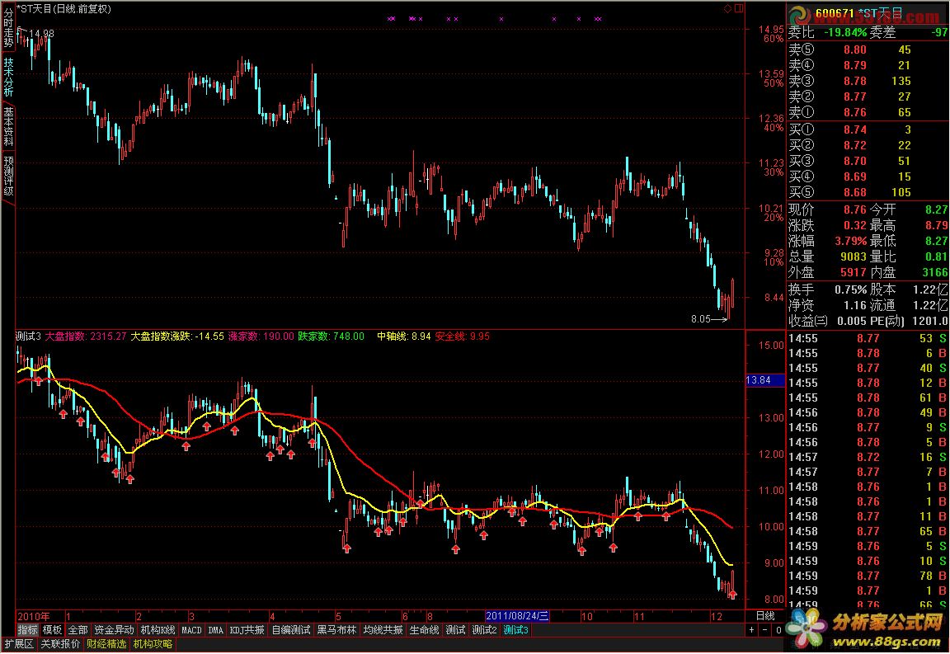Switch to 生命线 indicator
The image size is (950, 654).
pyautogui.click(x=424, y=630)
